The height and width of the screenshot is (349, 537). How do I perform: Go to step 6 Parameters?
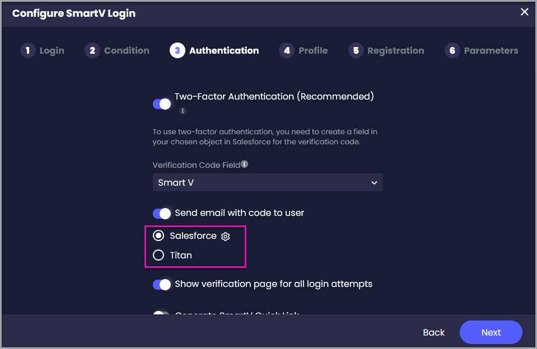tap(482, 51)
